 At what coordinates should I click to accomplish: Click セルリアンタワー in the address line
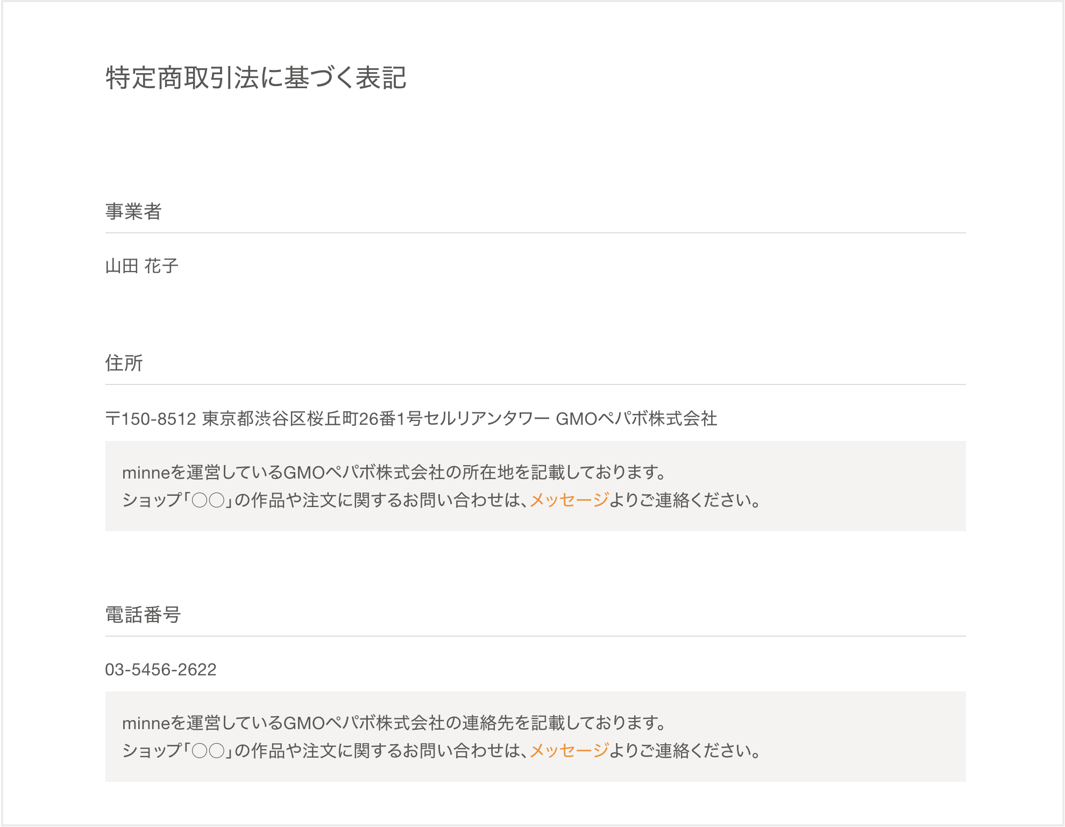click(x=486, y=419)
